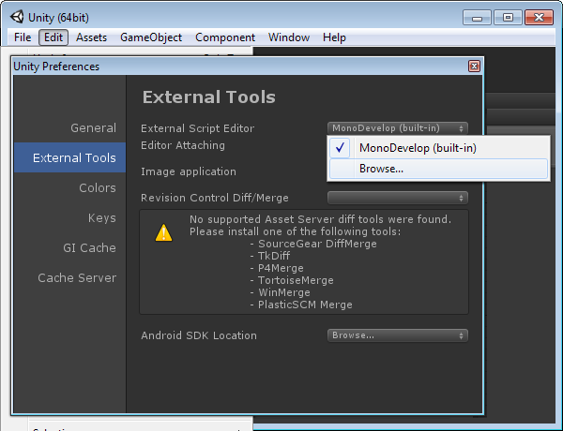563x431 pixels.
Task: Click the Image application label
Action: 189,171
